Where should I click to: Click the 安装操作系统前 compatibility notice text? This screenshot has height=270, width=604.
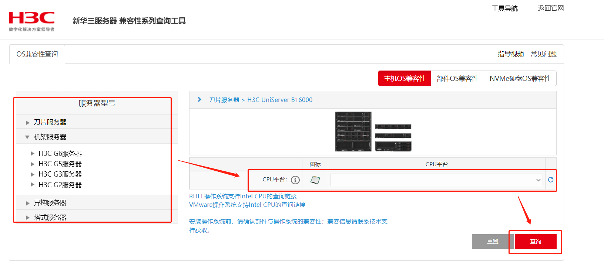[x=288, y=226]
